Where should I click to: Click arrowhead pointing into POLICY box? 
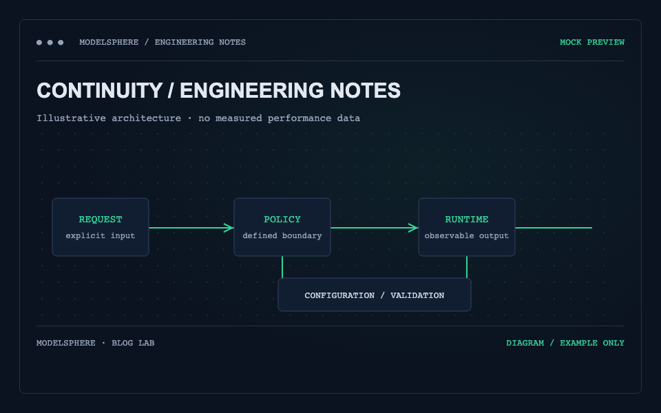229,228
